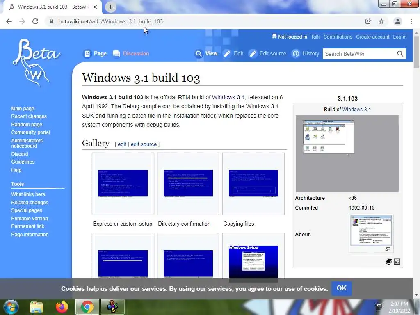Open Copying files thumbnail

(253, 183)
